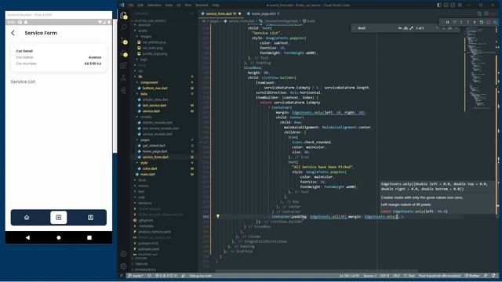Click the debug Step Over button
Viewport: 502px width, 282px height.
coord(454,22)
